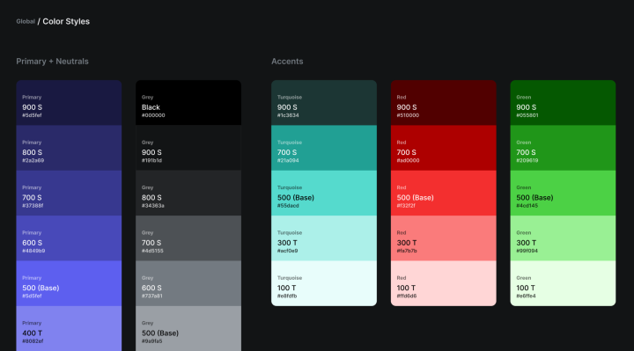Select the Green 900 S swatch

563,103
